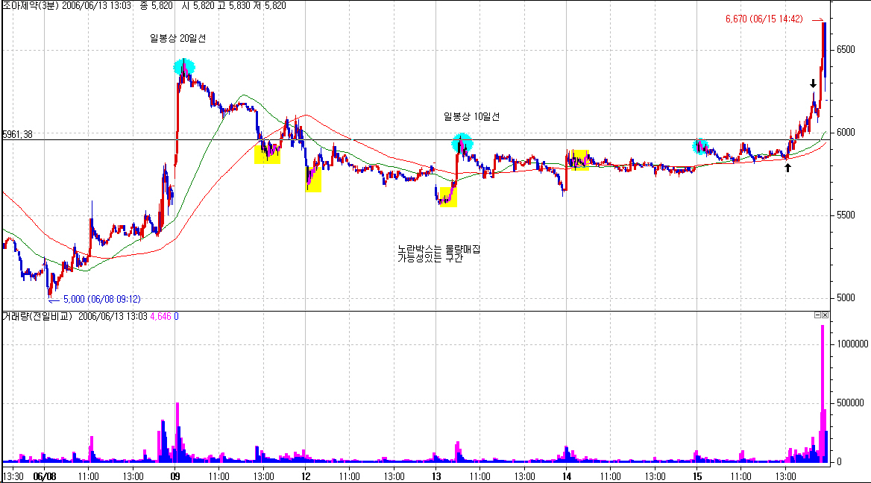
Task: Click the 06/08 date label on the time axis
Action: pos(44,475)
